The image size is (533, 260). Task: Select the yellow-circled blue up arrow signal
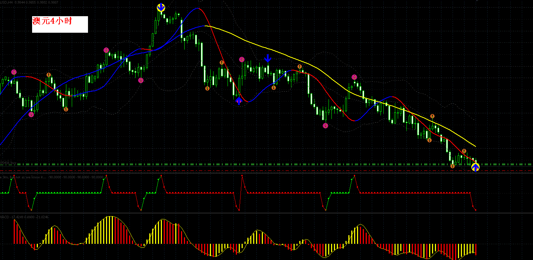(476, 167)
